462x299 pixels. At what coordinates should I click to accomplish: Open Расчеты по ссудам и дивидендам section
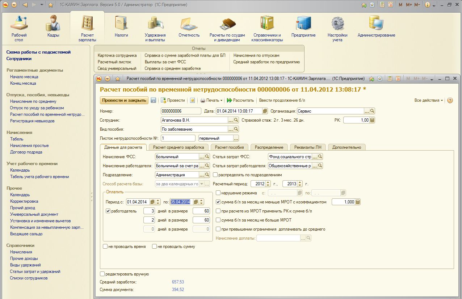227,29
